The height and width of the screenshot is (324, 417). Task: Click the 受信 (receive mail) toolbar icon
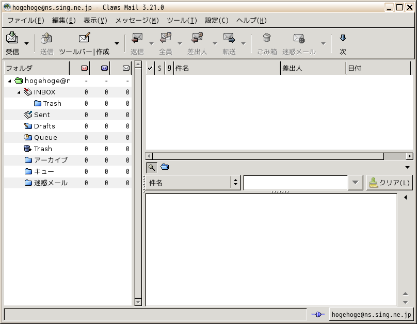pyautogui.click(x=12, y=38)
